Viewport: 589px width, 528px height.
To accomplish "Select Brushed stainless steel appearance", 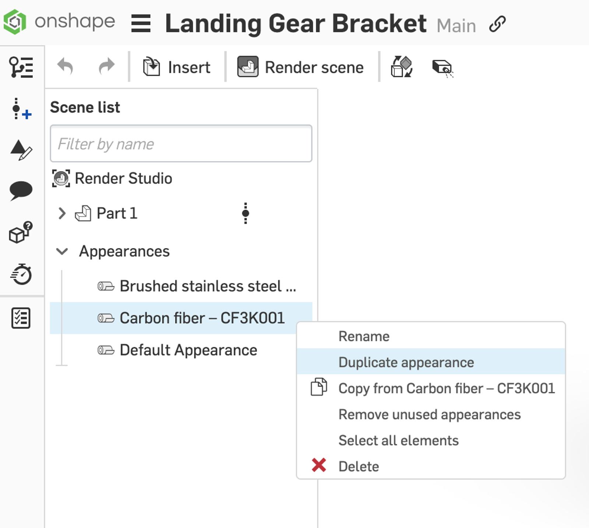I will coord(208,286).
